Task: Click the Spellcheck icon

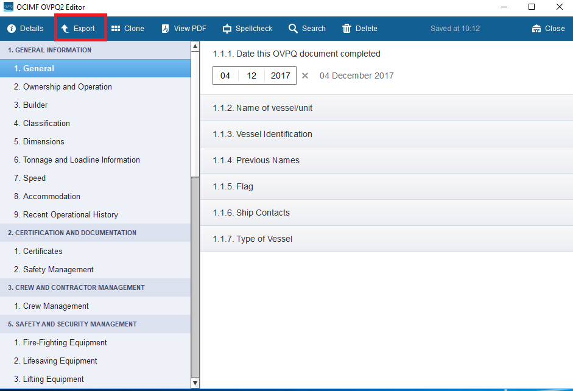Action: [x=227, y=29]
